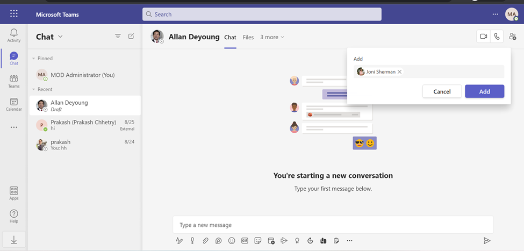524x251 pixels.
Task: Open Settings and more menu
Action: tap(496, 14)
